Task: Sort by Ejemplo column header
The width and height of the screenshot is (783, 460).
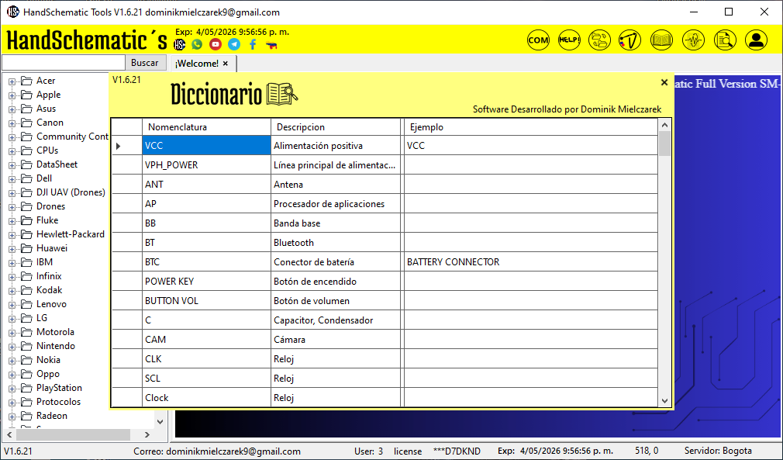Action: click(530, 127)
